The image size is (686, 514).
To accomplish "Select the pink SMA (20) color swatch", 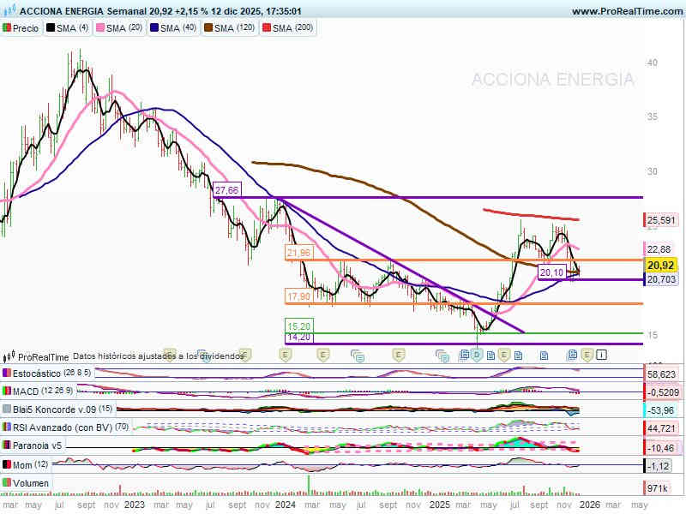I will tap(100, 28).
